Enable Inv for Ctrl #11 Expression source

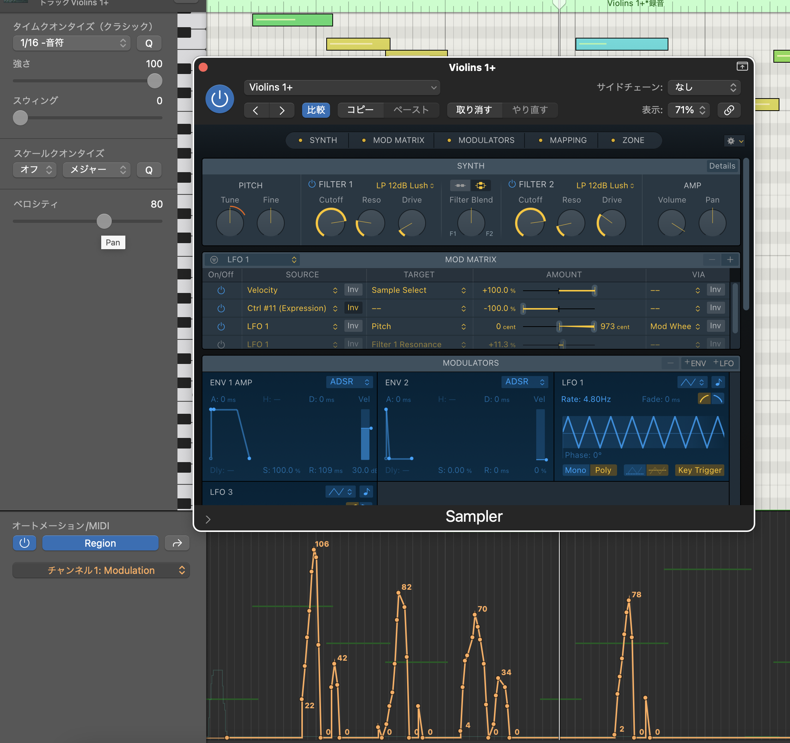(352, 308)
